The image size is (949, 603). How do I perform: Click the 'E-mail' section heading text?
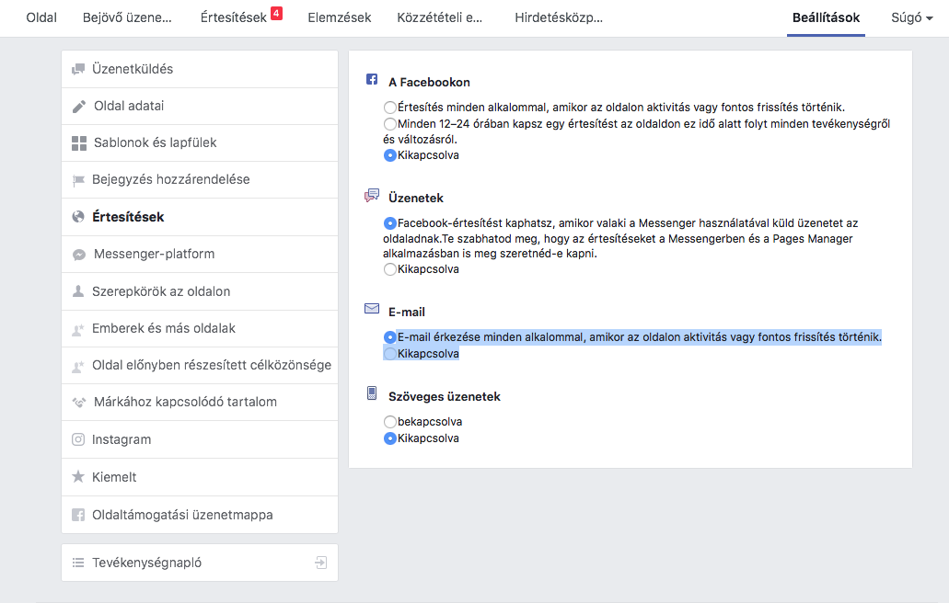(407, 312)
